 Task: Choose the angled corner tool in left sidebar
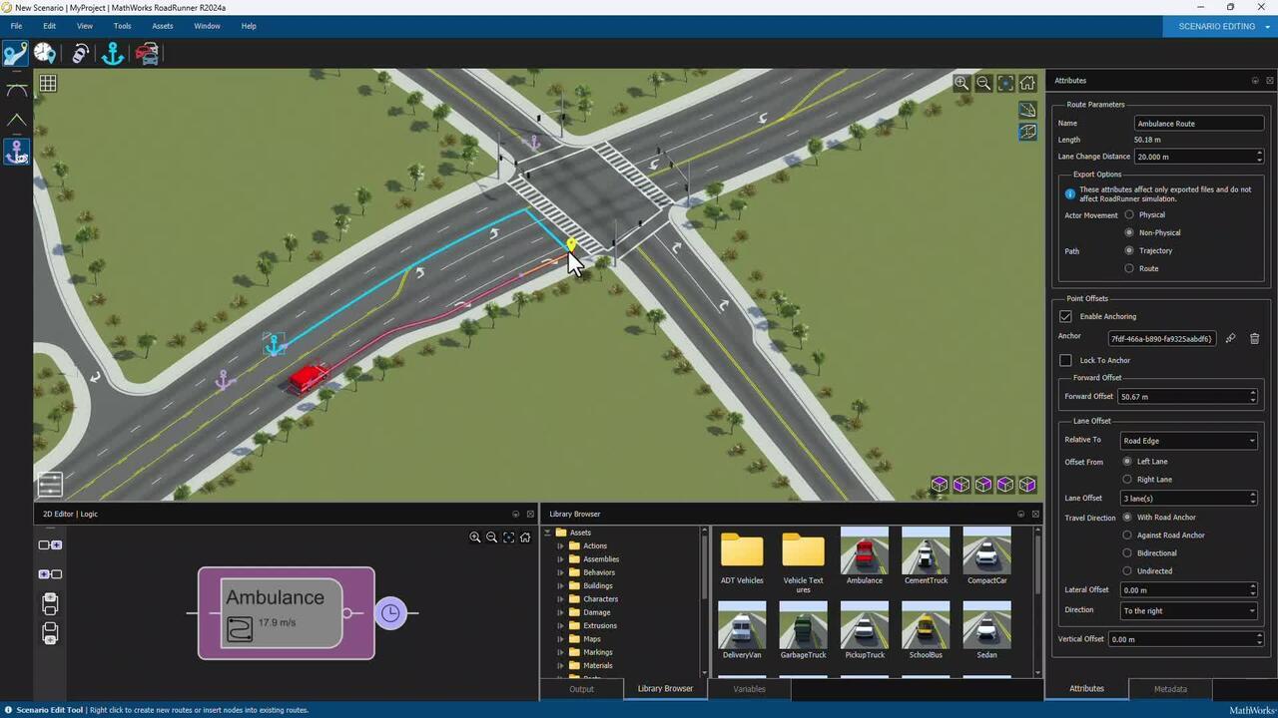(17, 121)
